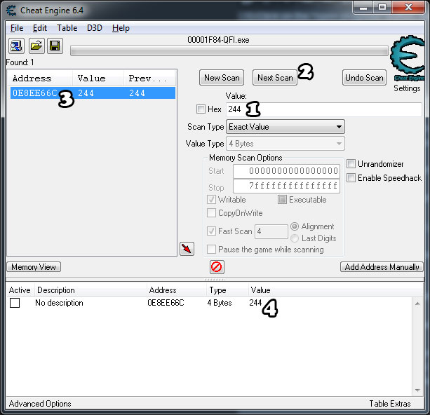This screenshot has width=430, height=415.
Task: Toggle the Executable checkbox
Action: click(x=282, y=200)
